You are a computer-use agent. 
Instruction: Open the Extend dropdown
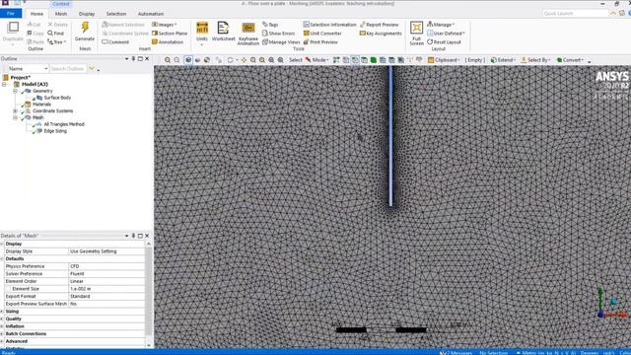(x=504, y=60)
